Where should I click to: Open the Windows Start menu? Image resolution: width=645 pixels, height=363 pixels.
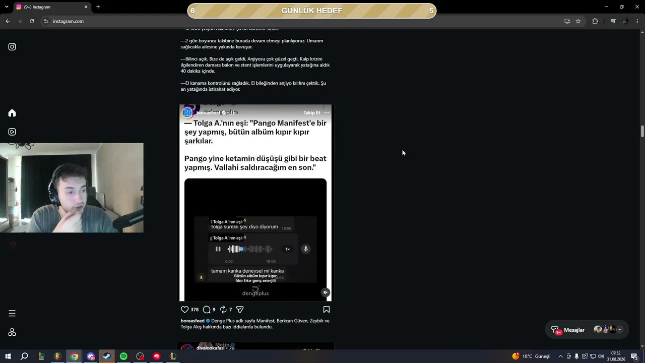tap(8, 356)
